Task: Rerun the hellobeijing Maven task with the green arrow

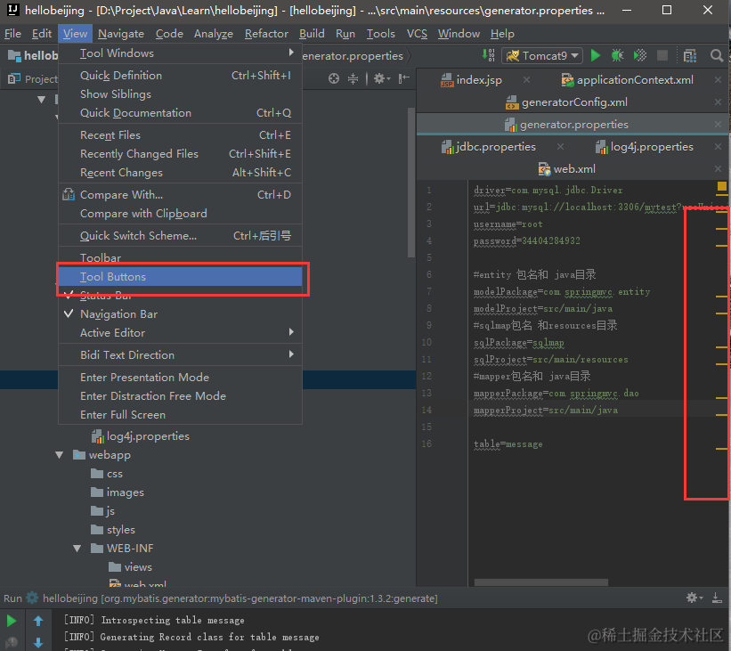Action: coord(12,620)
